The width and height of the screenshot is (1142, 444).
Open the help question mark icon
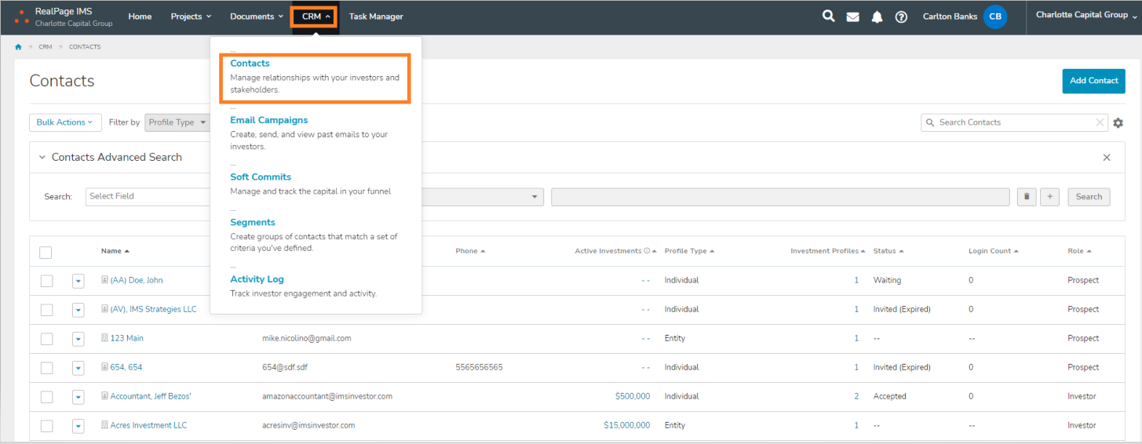pyautogui.click(x=901, y=17)
